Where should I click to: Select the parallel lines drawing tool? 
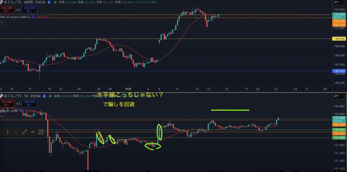tap(41, 132)
